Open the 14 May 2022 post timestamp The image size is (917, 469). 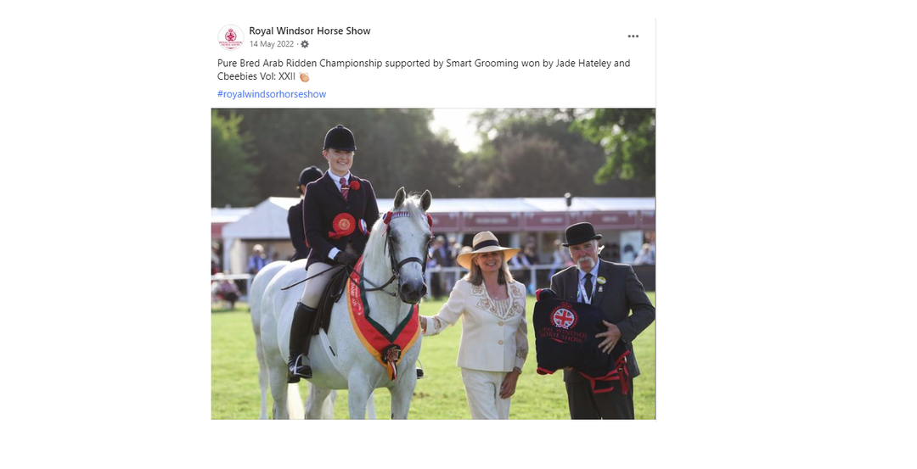(272, 44)
